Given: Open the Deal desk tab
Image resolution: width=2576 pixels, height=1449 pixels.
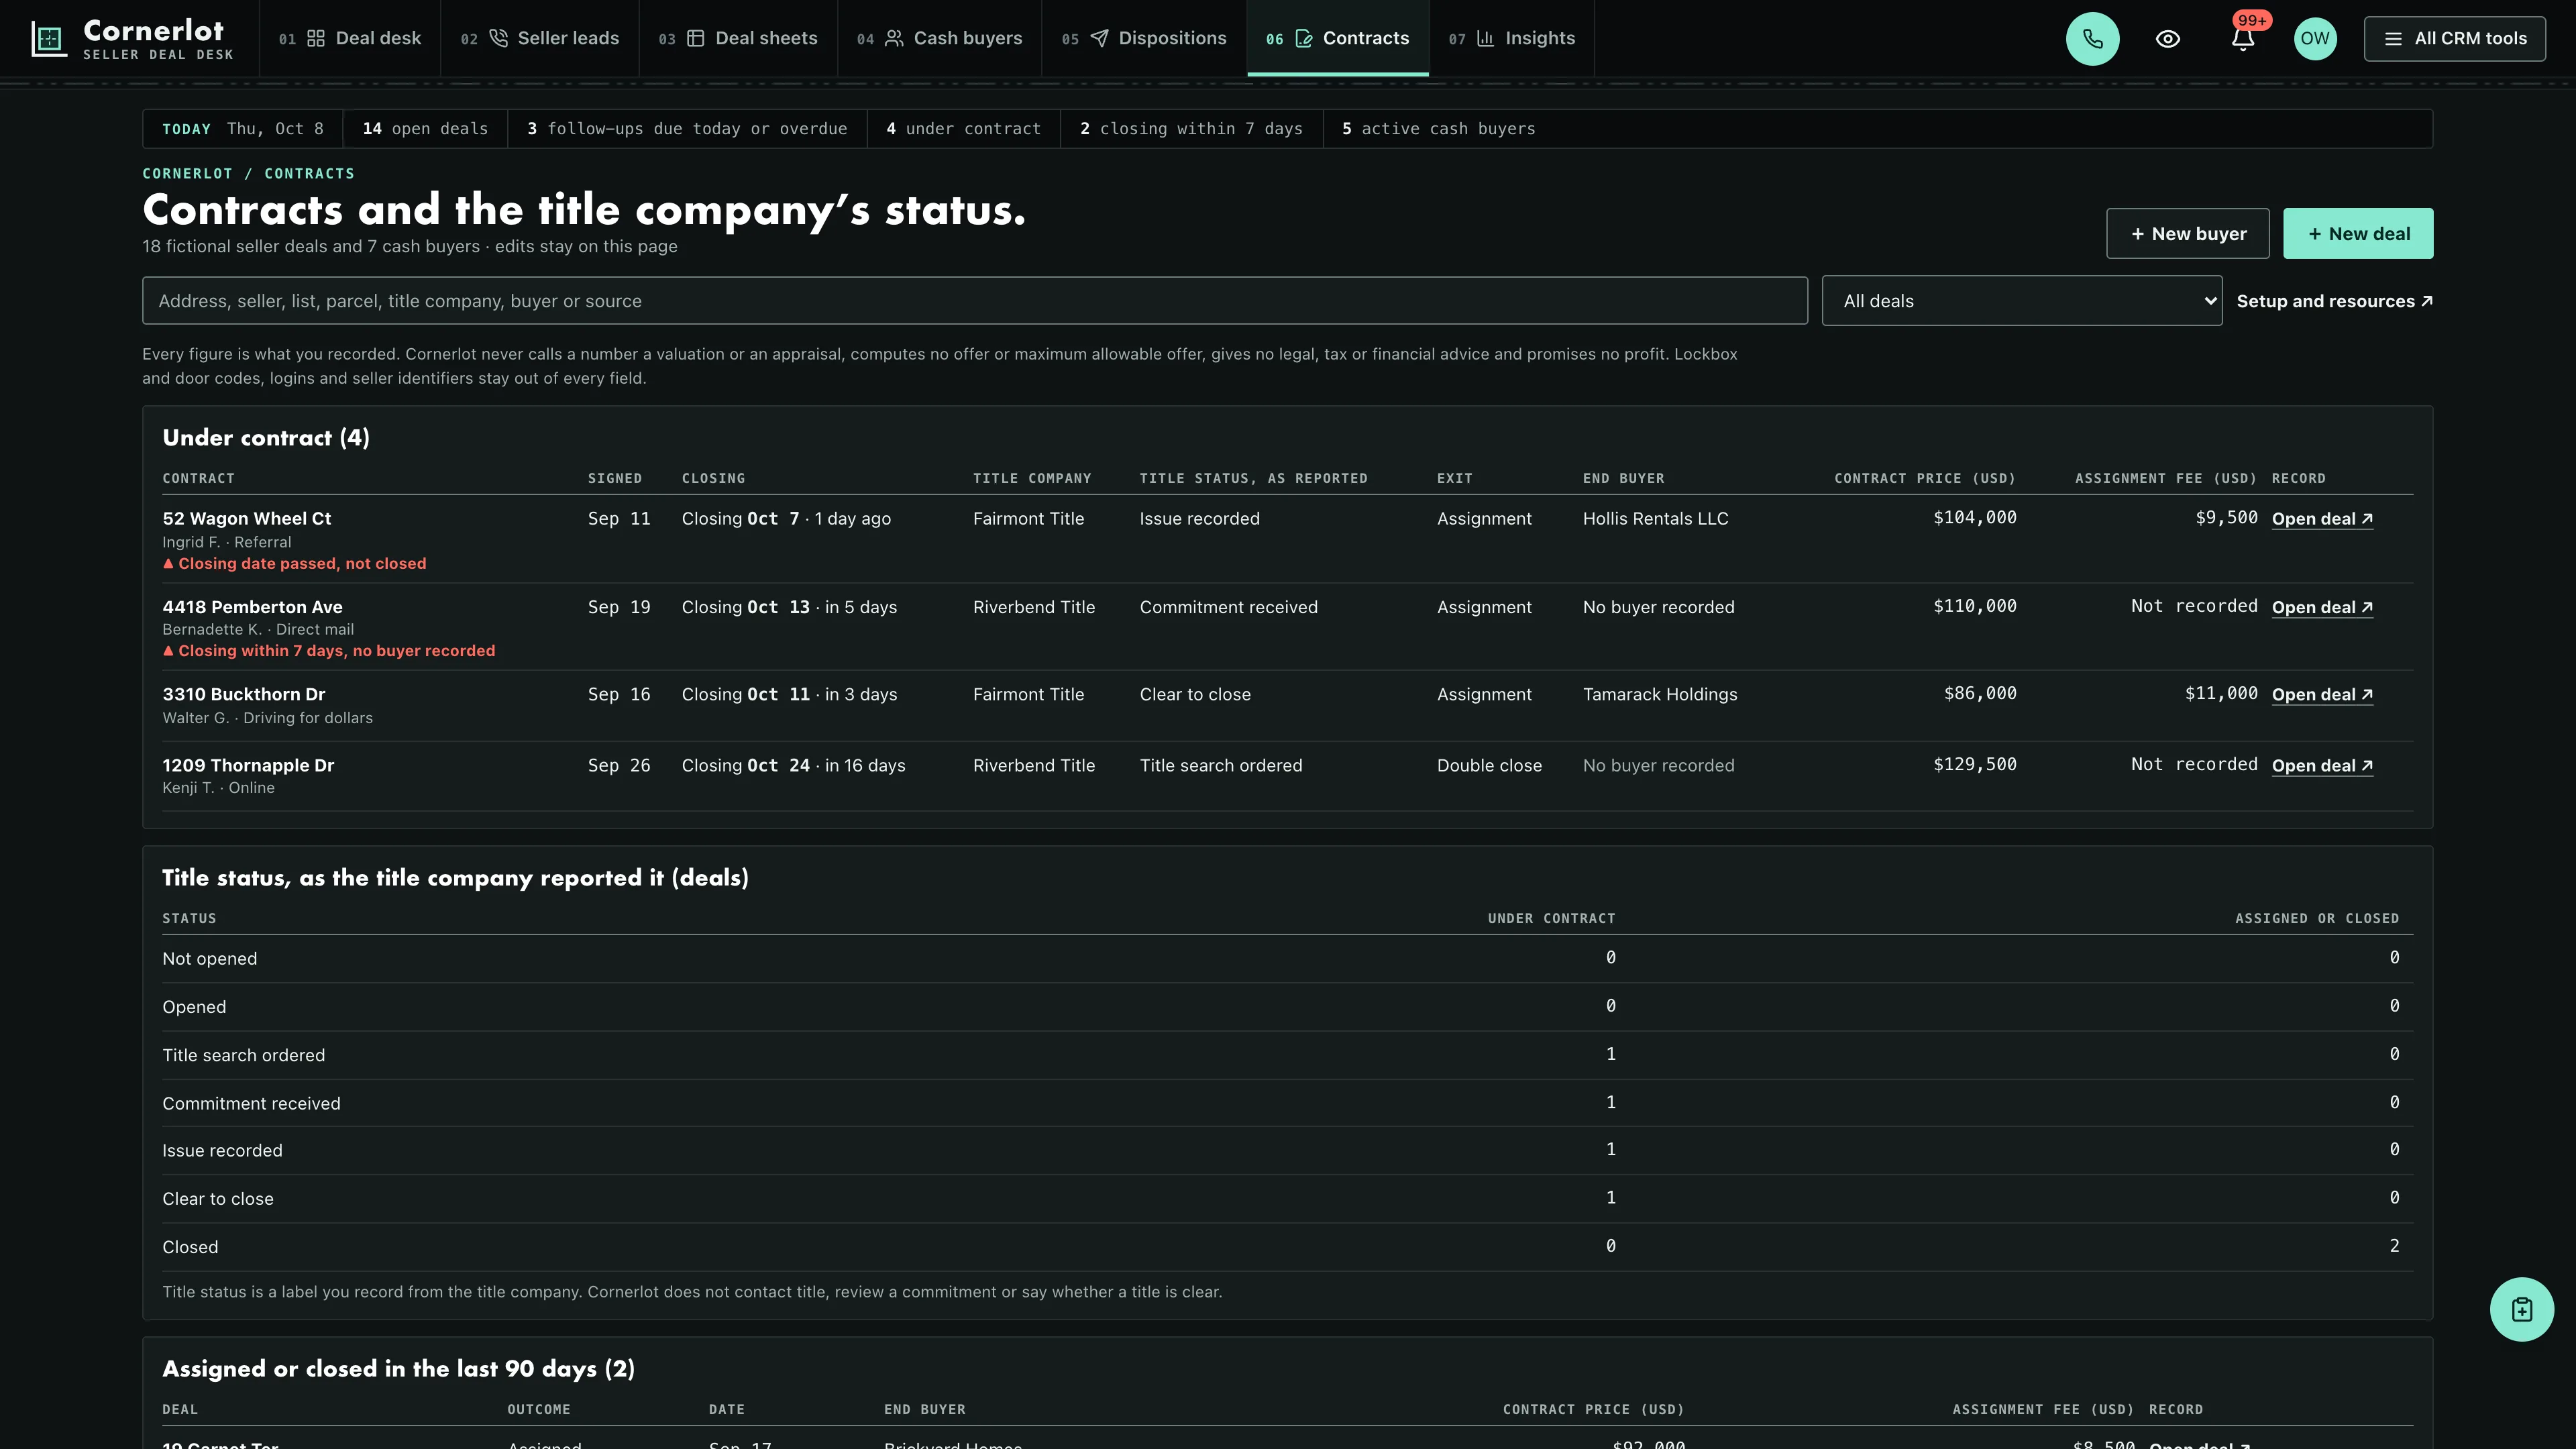Looking at the screenshot, I should click(x=350, y=38).
